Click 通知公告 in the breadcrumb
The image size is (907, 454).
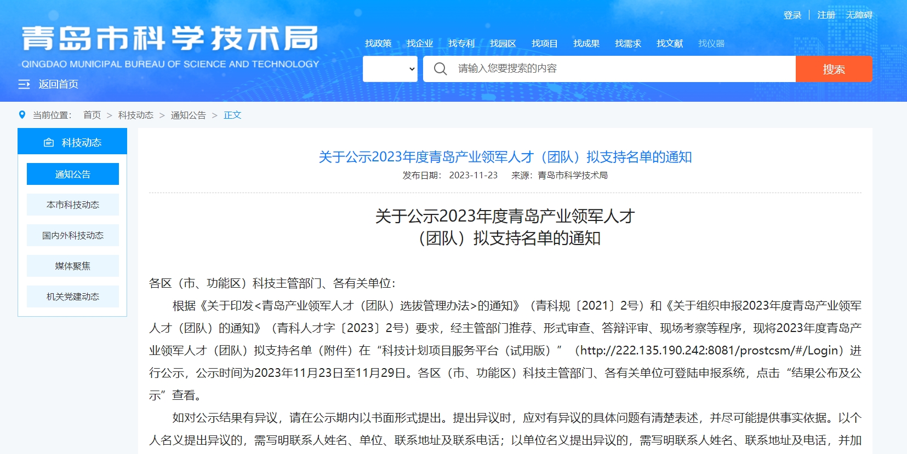click(x=188, y=115)
